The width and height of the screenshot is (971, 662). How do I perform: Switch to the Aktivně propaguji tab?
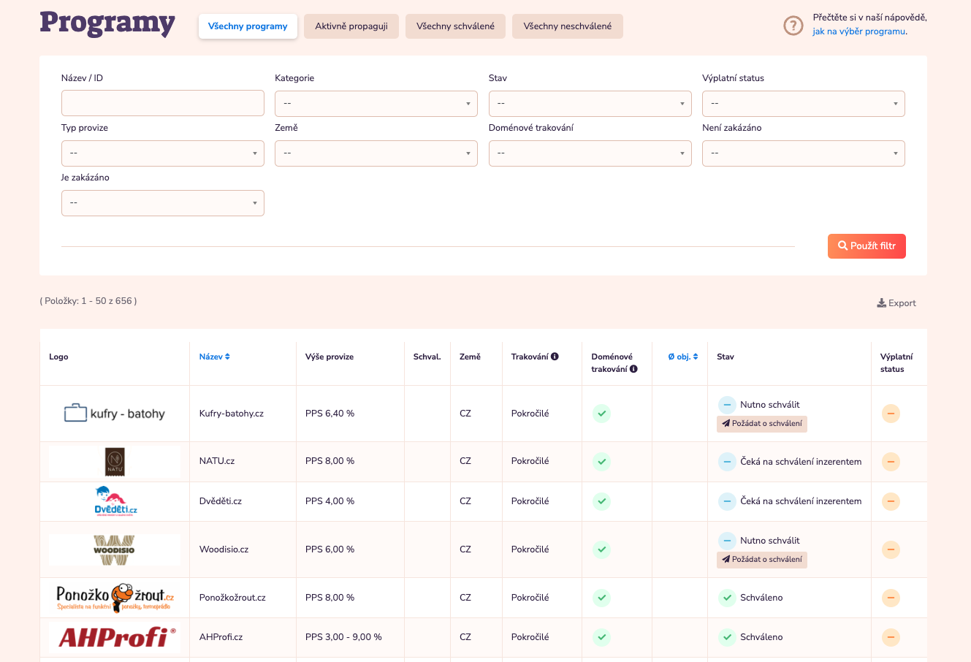coord(351,26)
